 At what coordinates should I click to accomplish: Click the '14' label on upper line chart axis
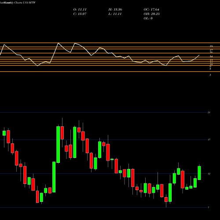click(211, 56)
